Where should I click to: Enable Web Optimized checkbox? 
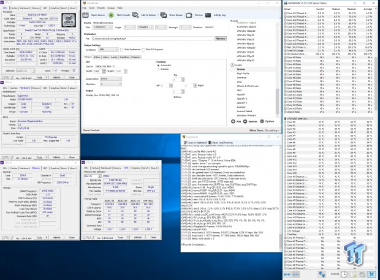tap(121, 50)
